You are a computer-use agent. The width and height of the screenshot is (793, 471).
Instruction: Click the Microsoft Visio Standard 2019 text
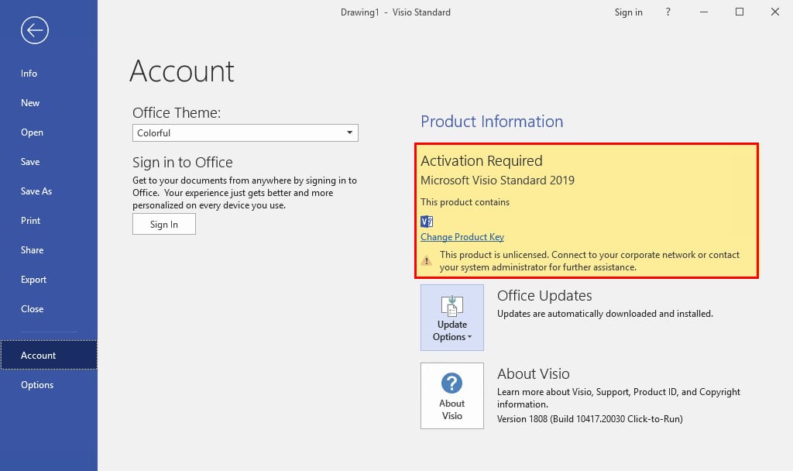[498, 180]
